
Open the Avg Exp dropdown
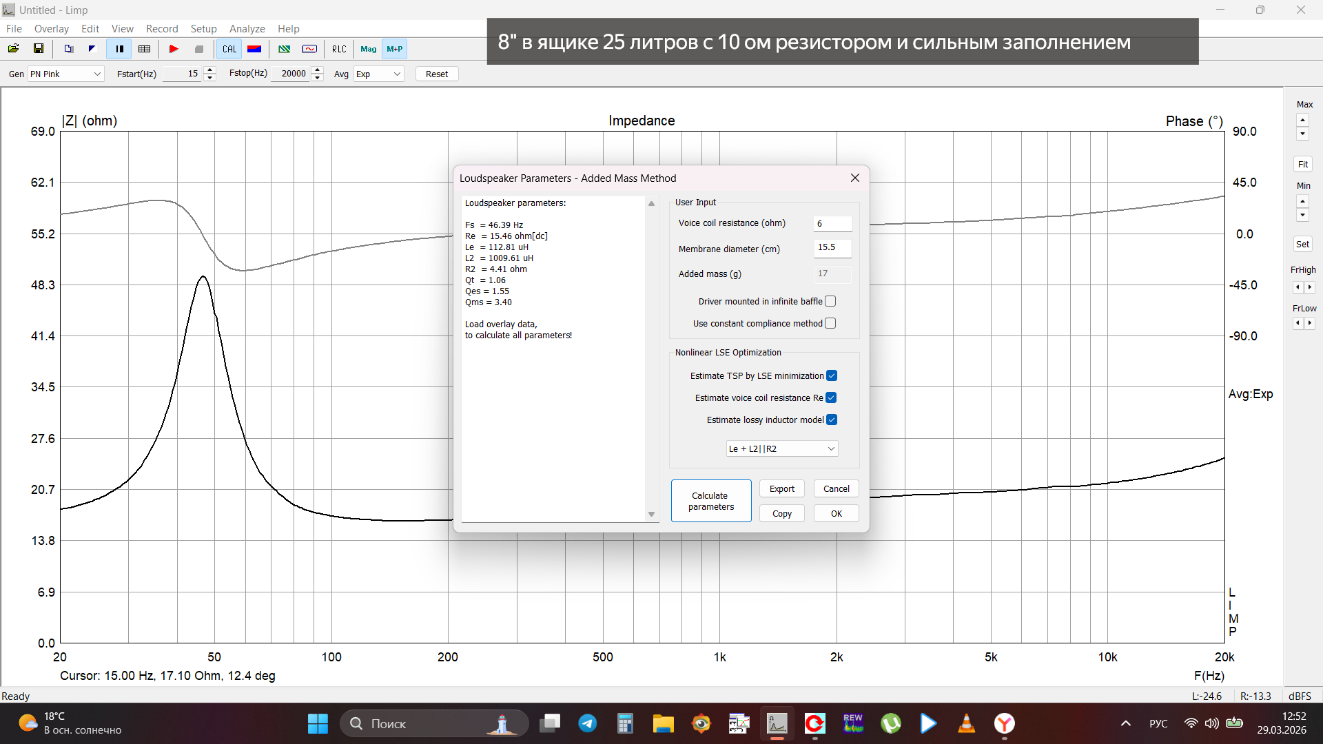tap(378, 74)
